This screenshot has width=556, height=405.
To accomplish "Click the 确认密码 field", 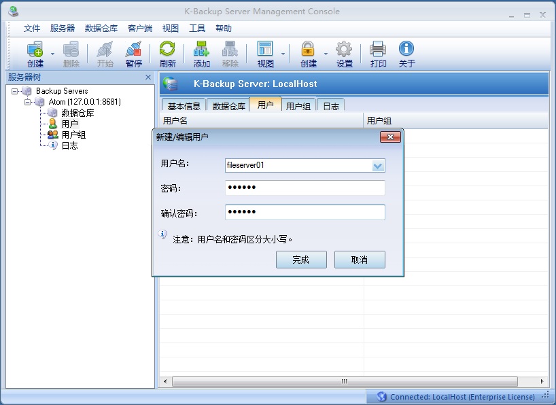I will [305, 212].
